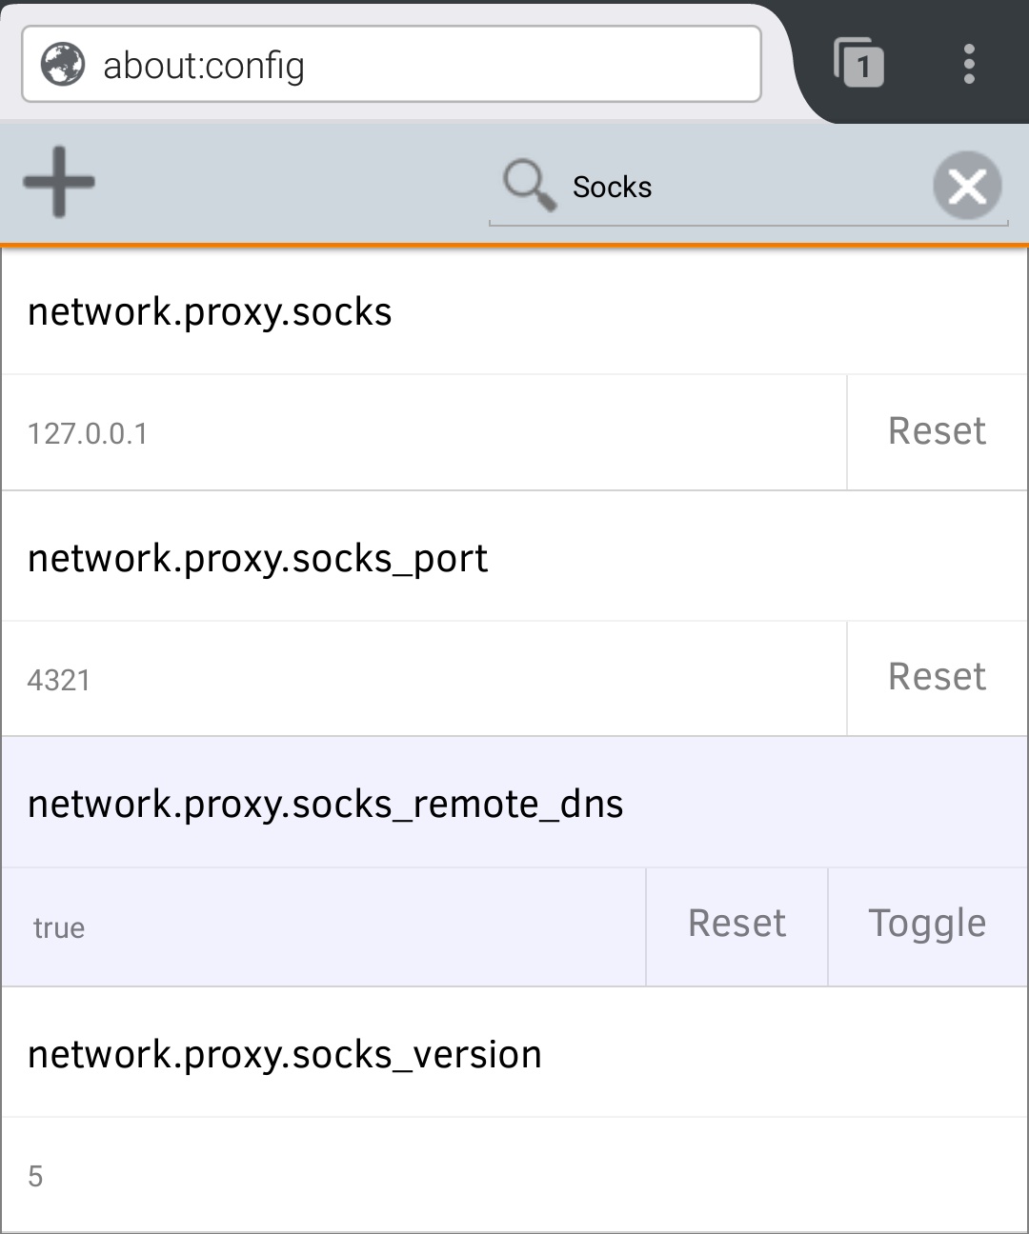Open the three-dot browser menu
The width and height of the screenshot is (1029, 1234).
tap(969, 64)
